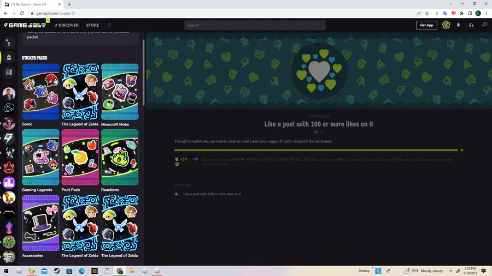Open the weather widget on taskbar
492x276 pixels.
(x=423, y=271)
